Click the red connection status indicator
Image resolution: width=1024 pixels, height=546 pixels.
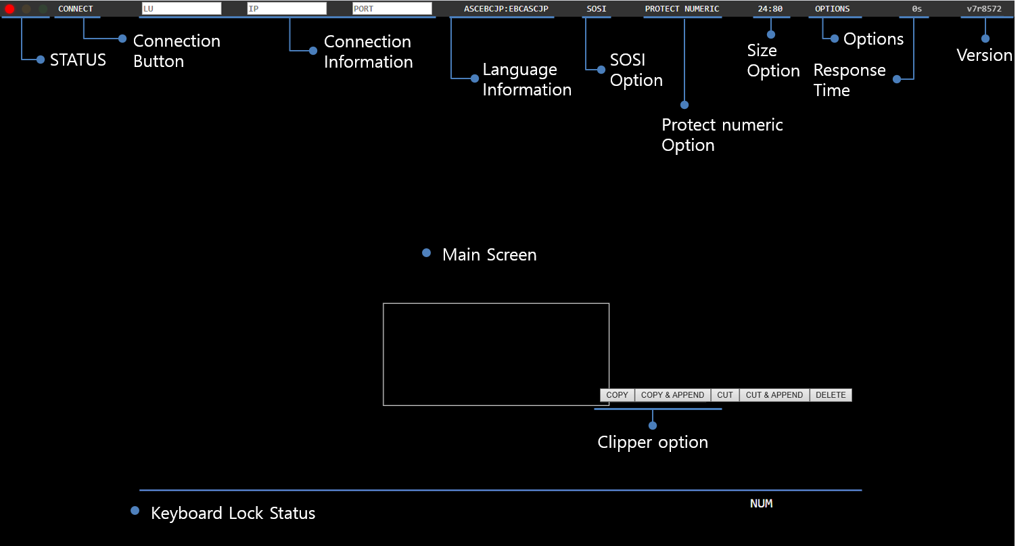coord(10,9)
